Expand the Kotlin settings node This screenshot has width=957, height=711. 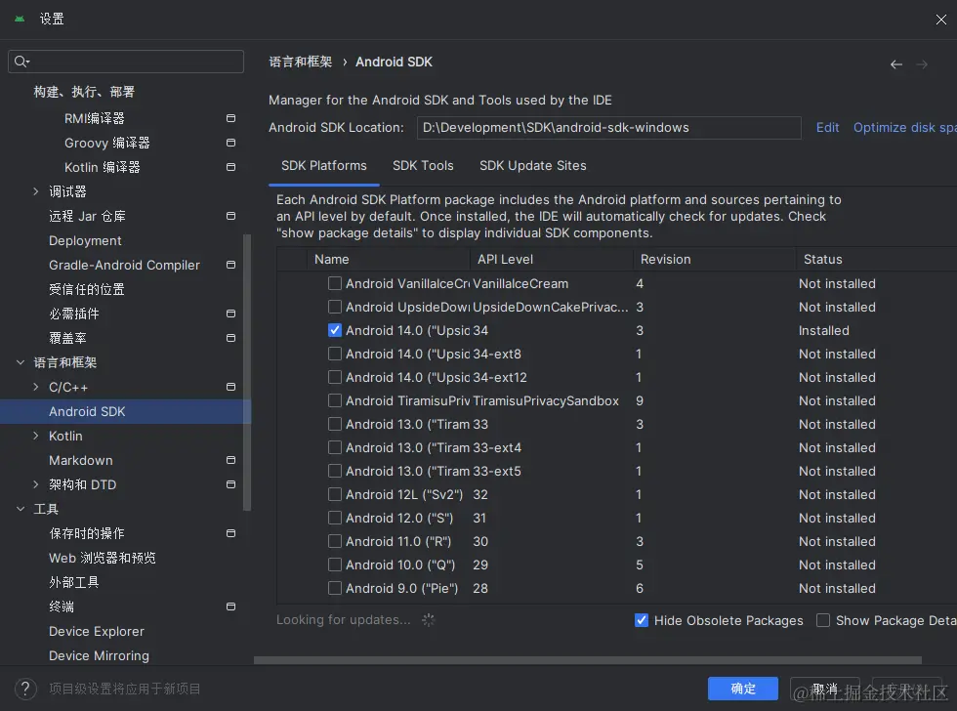(x=36, y=436)
